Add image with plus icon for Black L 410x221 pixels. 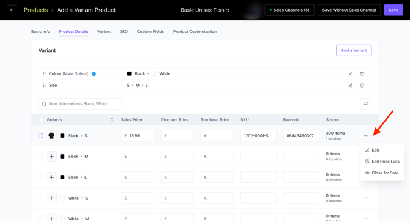tap(51, 177)
